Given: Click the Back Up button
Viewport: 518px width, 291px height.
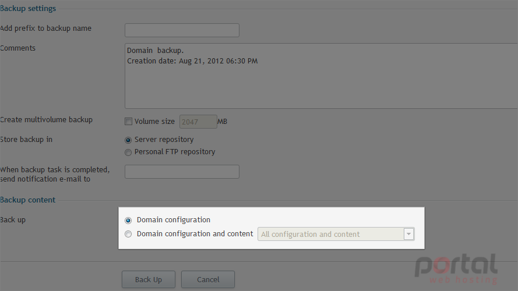Looking at the screenshot, I should tap(149, 279).
